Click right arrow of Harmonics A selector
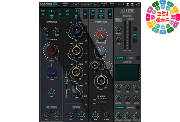The image size is (180, 122). 54,11
